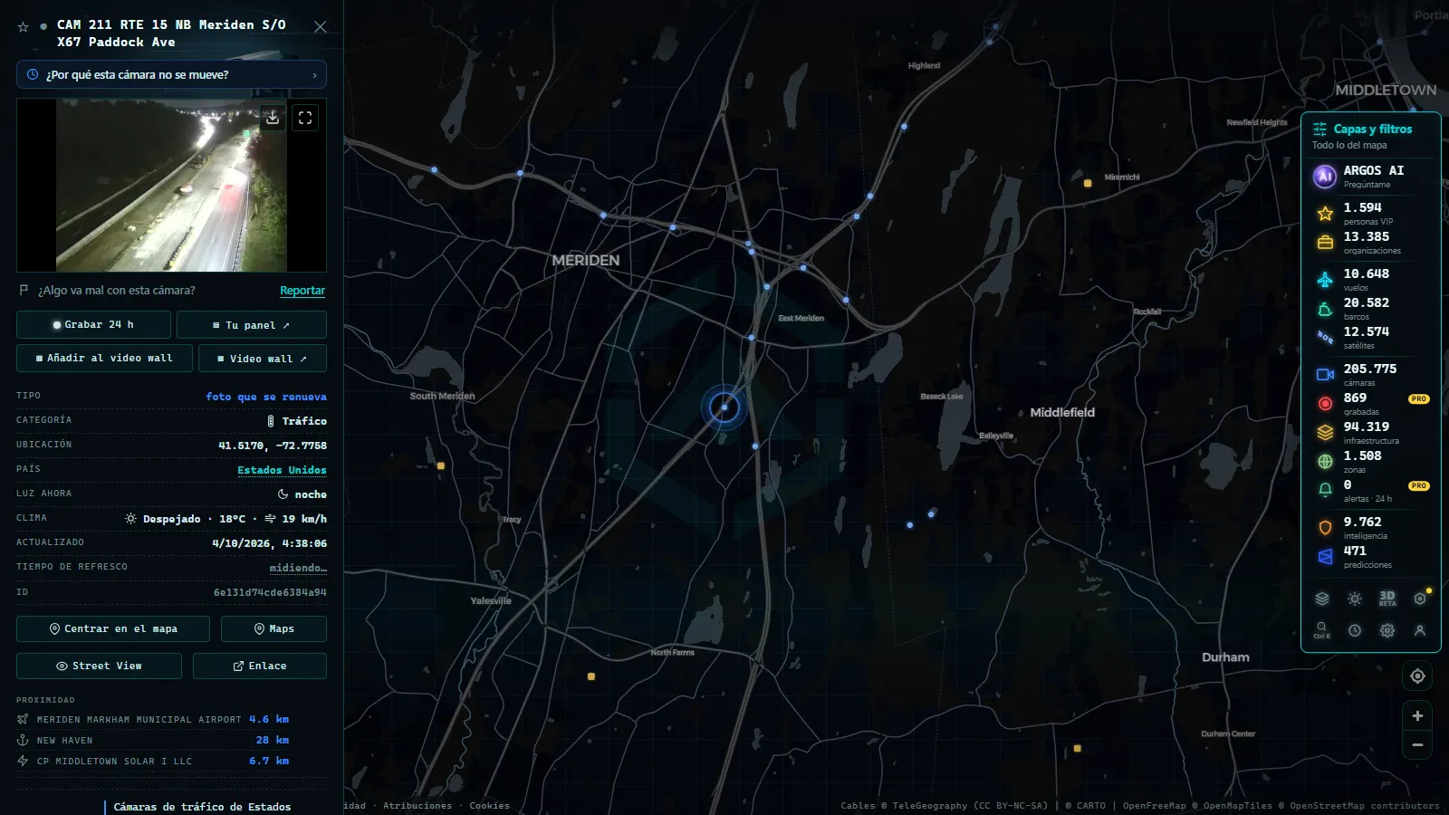Close the CAM 211 camera panel
Image resolution: width=1449 pixels, height=815 pixels.
320,27
